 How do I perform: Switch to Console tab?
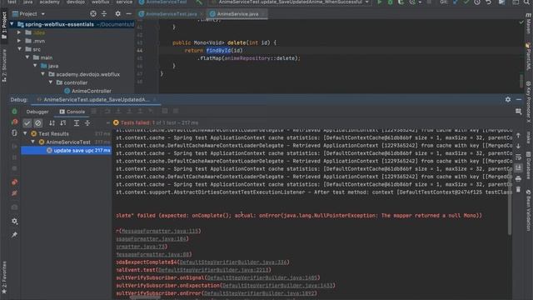[x=72, y=112]
